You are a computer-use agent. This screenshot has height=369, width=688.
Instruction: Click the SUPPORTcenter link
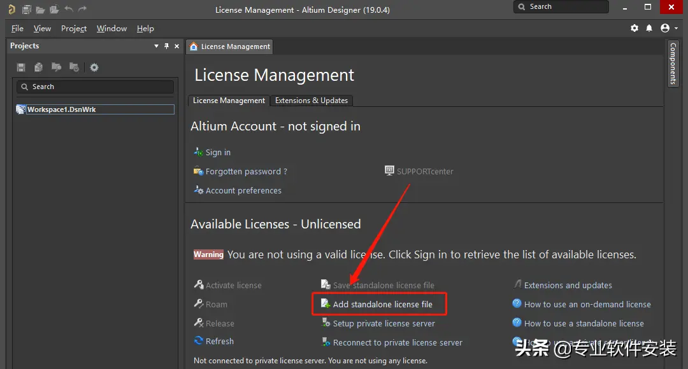(x=425, y=171)
